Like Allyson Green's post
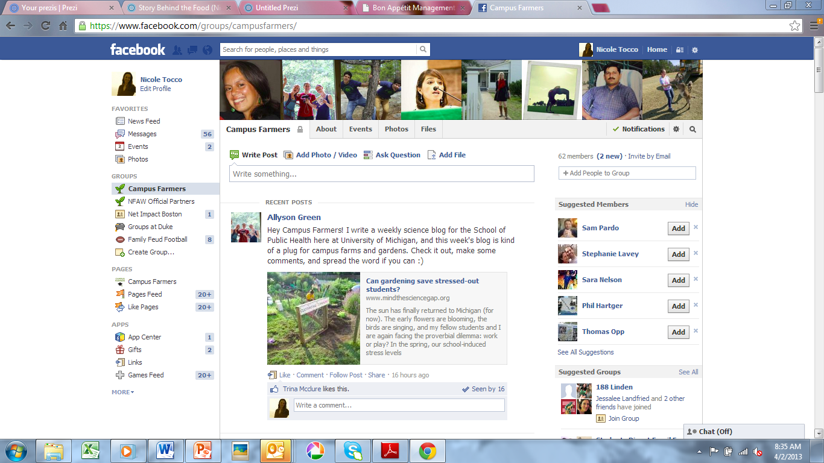The width and height of the screenshot is (824, 463). [x=284, y=375]
